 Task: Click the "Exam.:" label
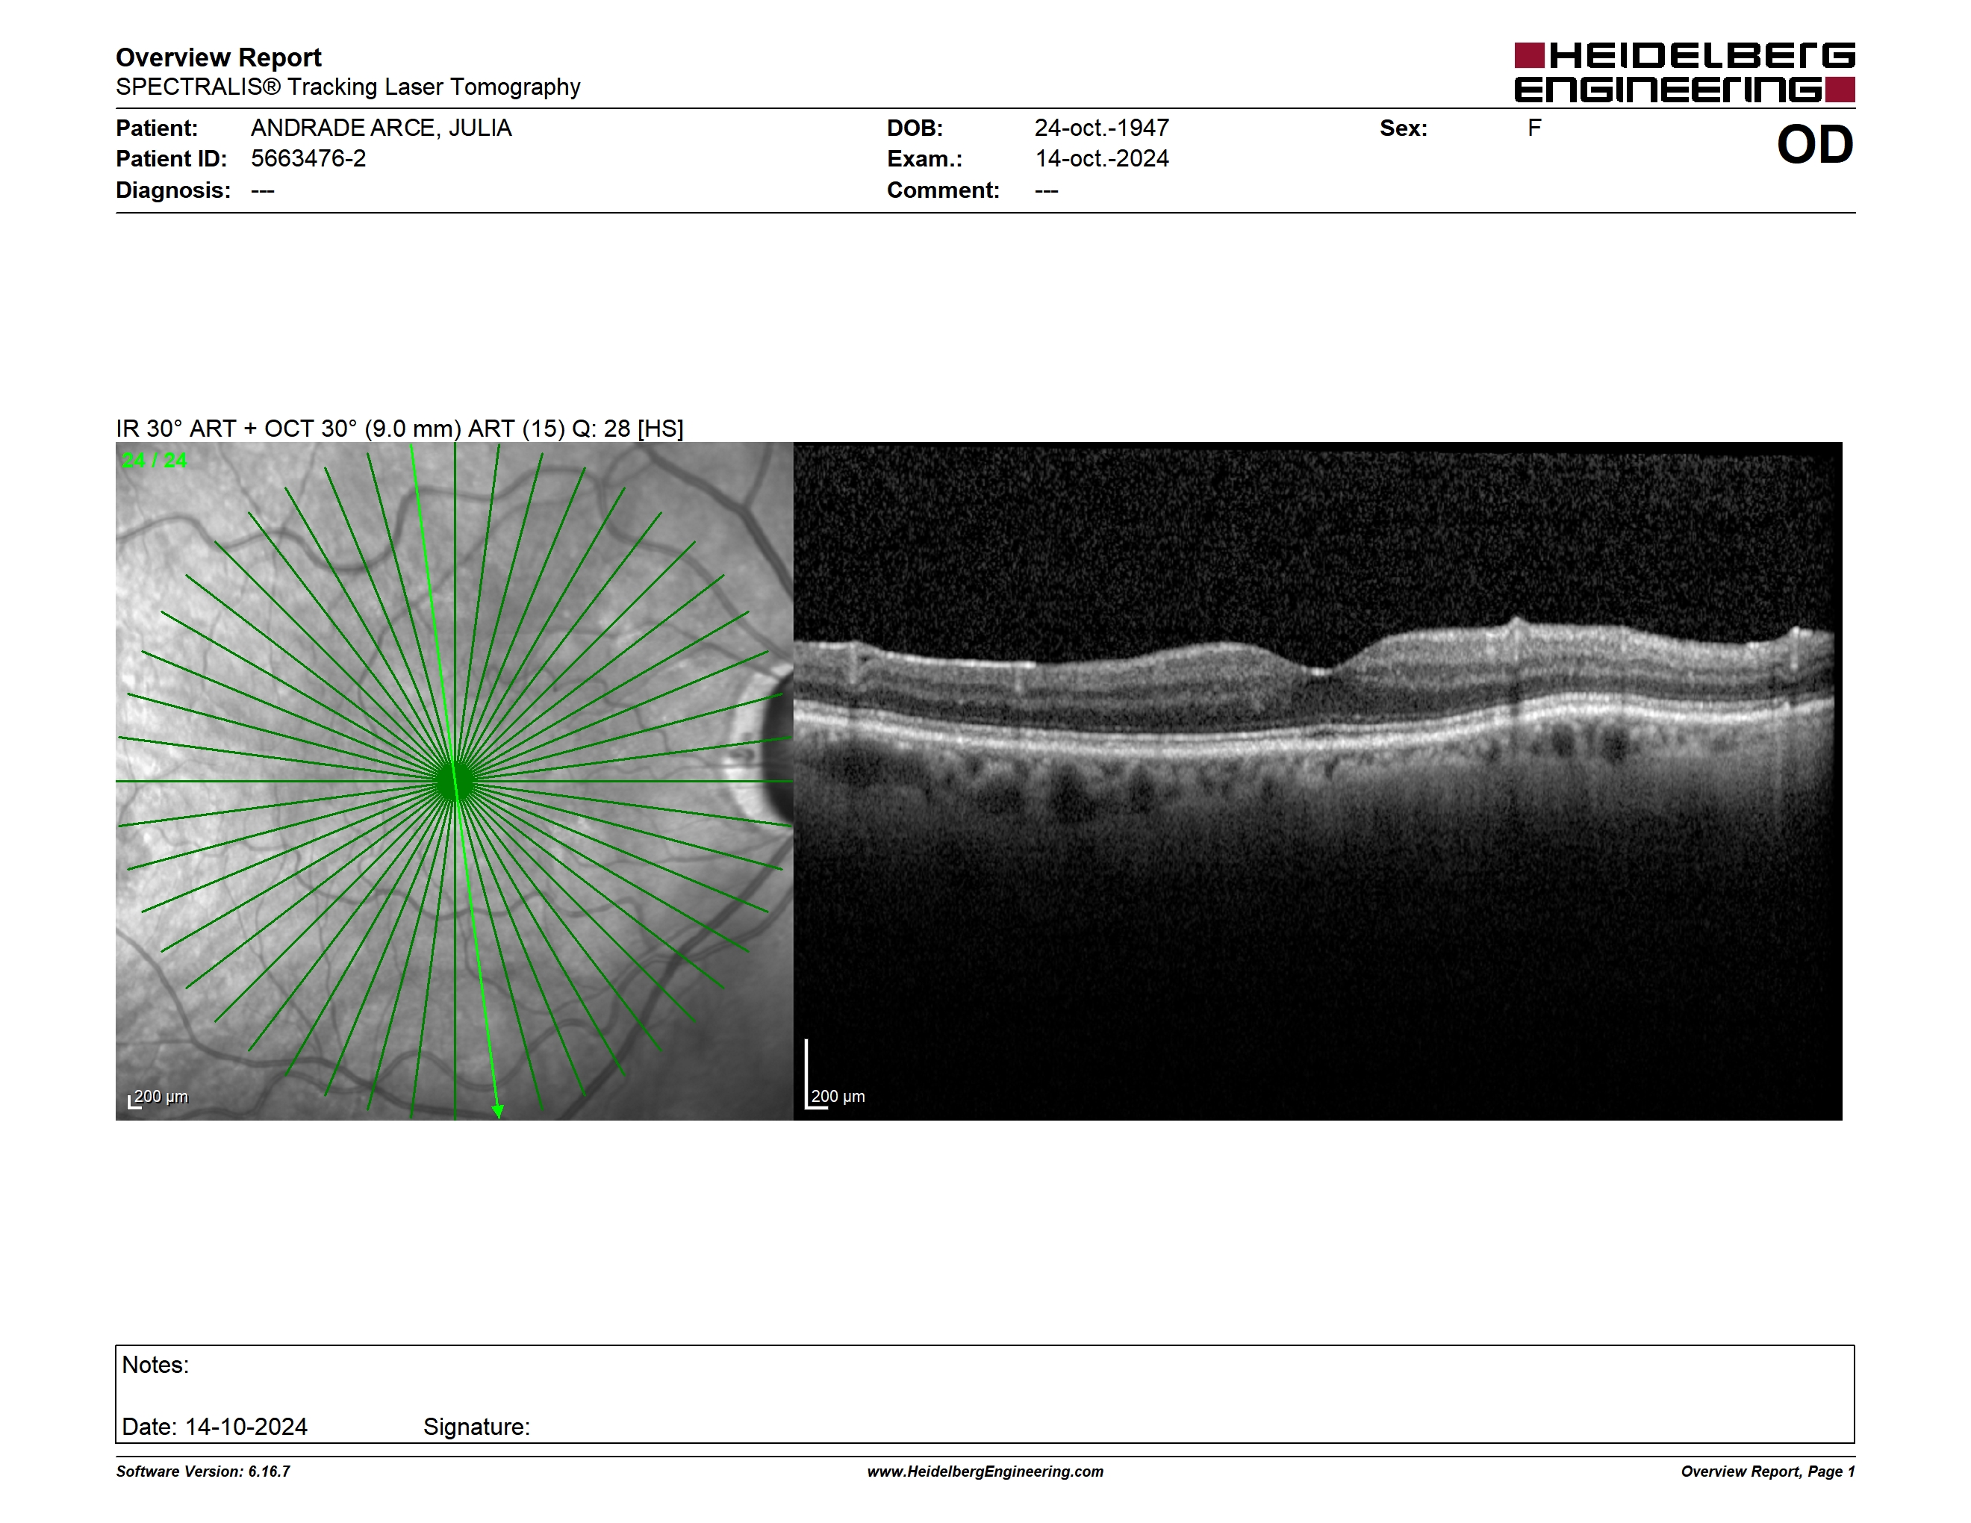[x=925, y=159]
